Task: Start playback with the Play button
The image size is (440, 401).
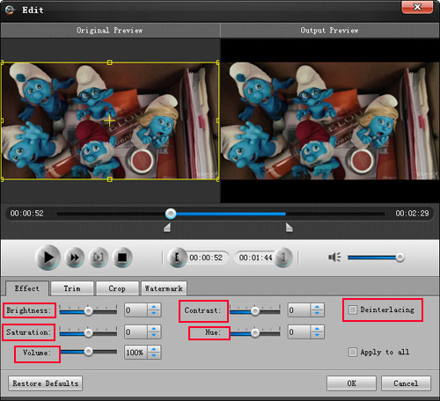Action: [x=48, y=258]
